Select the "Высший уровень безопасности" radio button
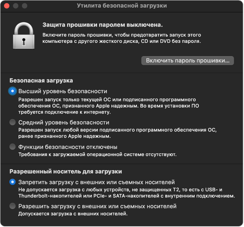The height and width of the screenshot is (227, 244). tap(12, 91)
